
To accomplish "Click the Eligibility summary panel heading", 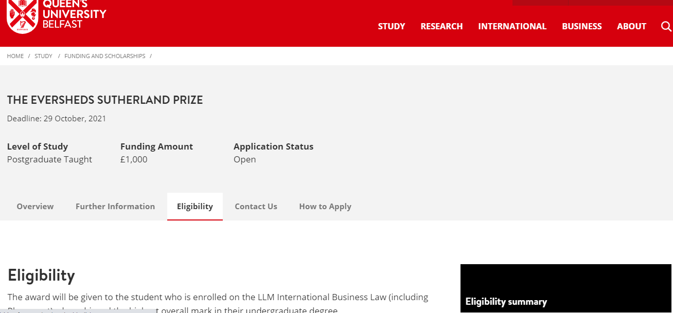I will 506,302.
